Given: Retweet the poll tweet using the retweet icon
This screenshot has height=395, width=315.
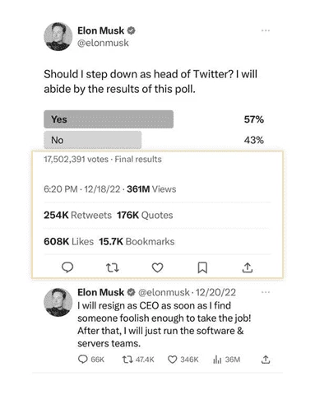Looking at the screenshot, I should click(x=112, y=267).
